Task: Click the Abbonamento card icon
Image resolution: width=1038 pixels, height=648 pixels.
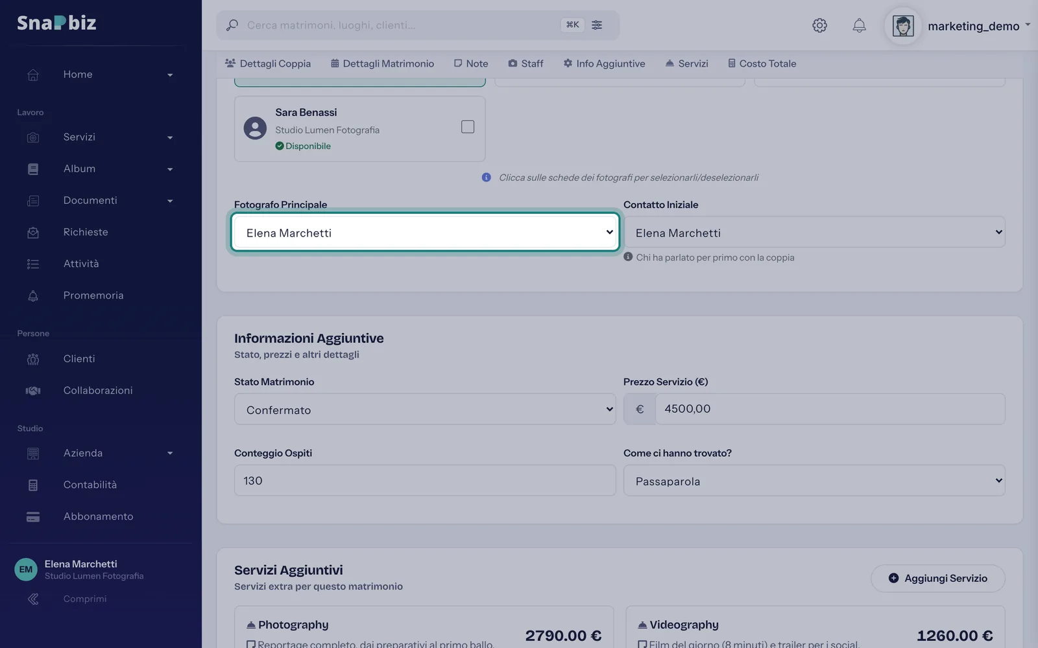Action: click(x=33, y=517)
